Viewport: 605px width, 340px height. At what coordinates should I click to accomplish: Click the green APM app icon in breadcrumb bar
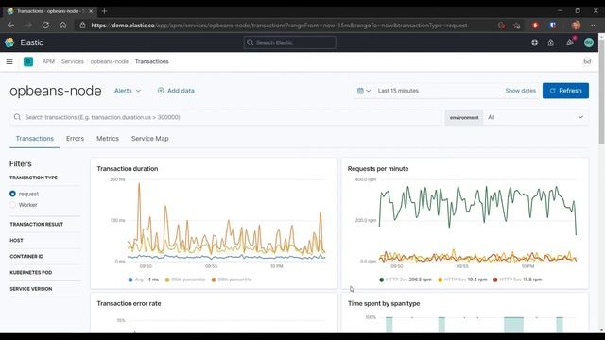pos(28,61)
